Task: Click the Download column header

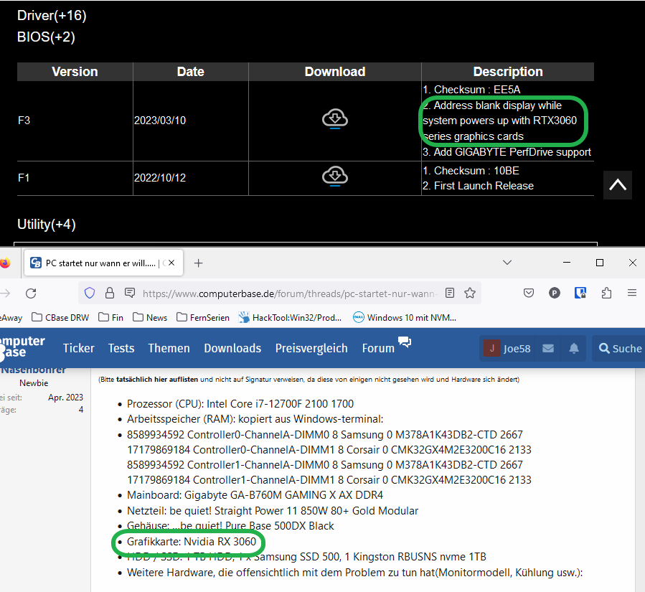Action: [335, 72]
